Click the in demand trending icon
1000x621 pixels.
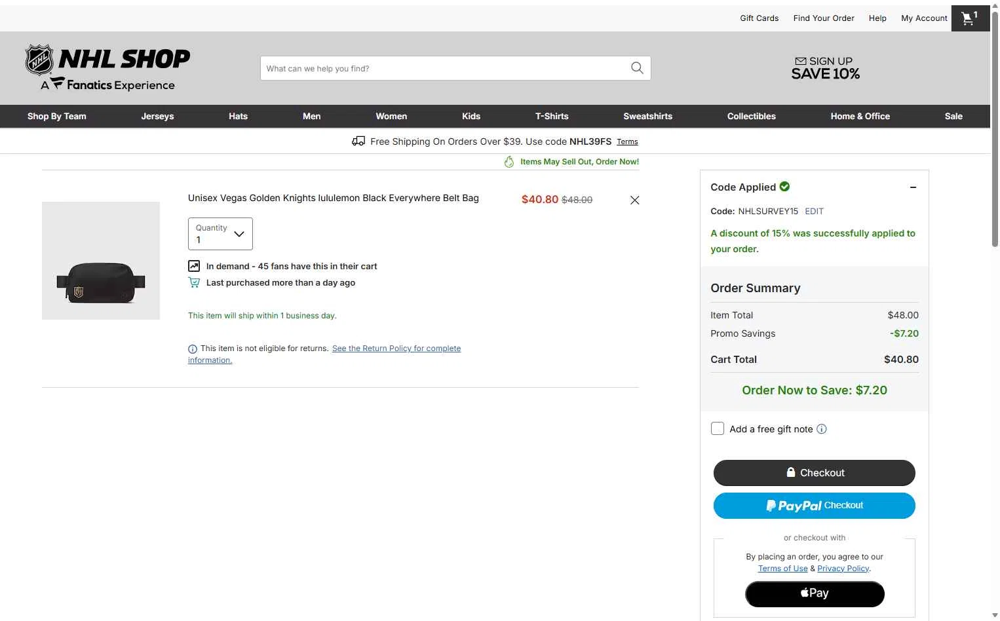[194, 266]
